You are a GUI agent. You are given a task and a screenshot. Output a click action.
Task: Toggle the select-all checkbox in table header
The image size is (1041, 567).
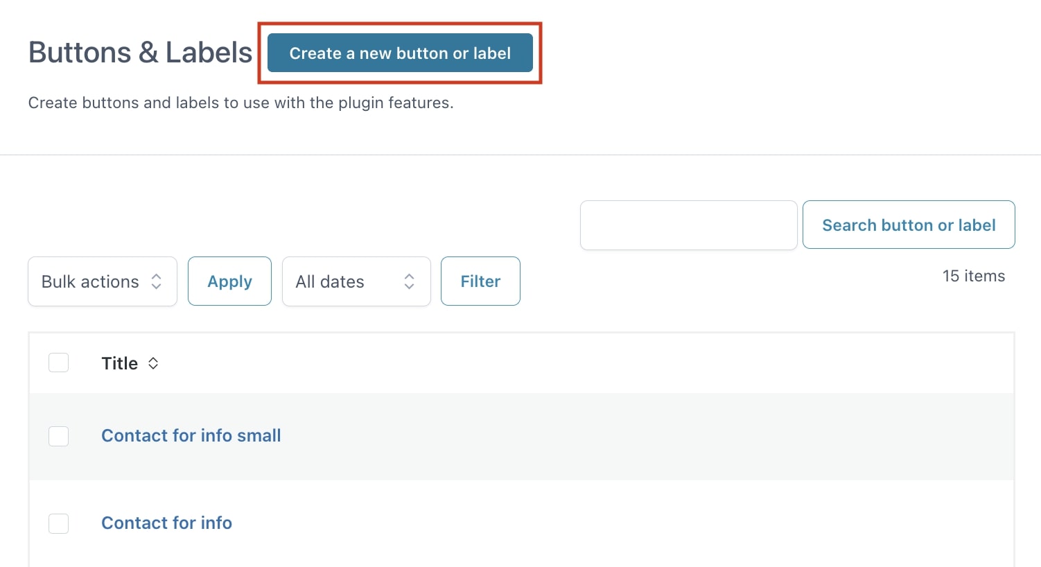click(x=59, y=363)
